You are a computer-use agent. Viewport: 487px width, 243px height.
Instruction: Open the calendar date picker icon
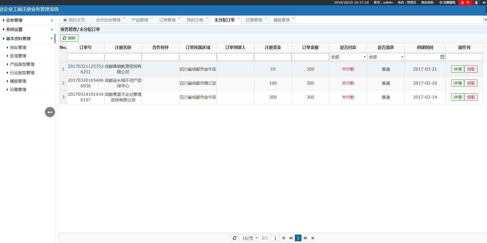pyautogui.click(x=442, y=57)
